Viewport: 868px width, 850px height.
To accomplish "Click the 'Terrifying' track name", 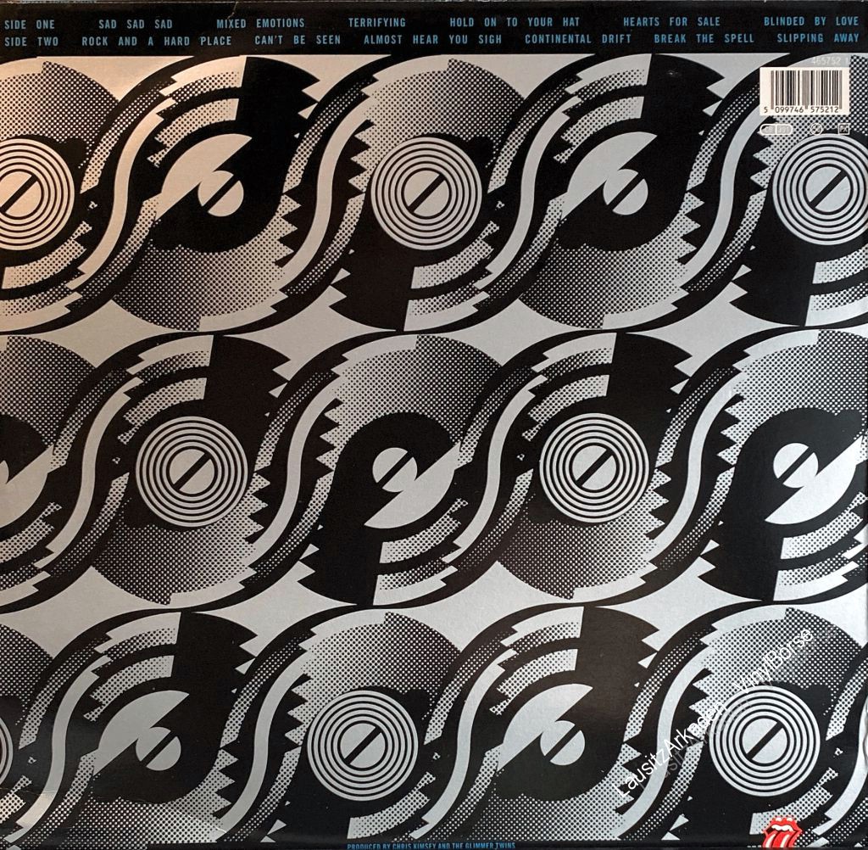I will (x=377, y=23).
